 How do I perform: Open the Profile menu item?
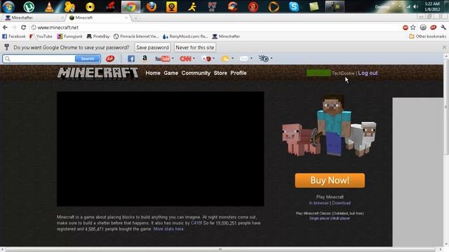tap(239, 73)
